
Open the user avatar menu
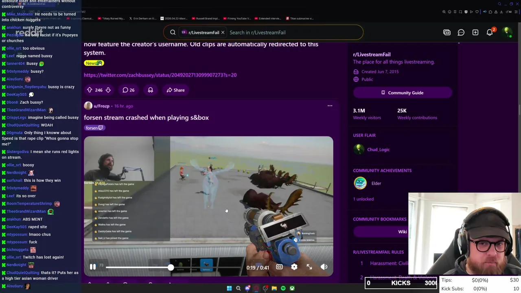[x=507, y=33]
